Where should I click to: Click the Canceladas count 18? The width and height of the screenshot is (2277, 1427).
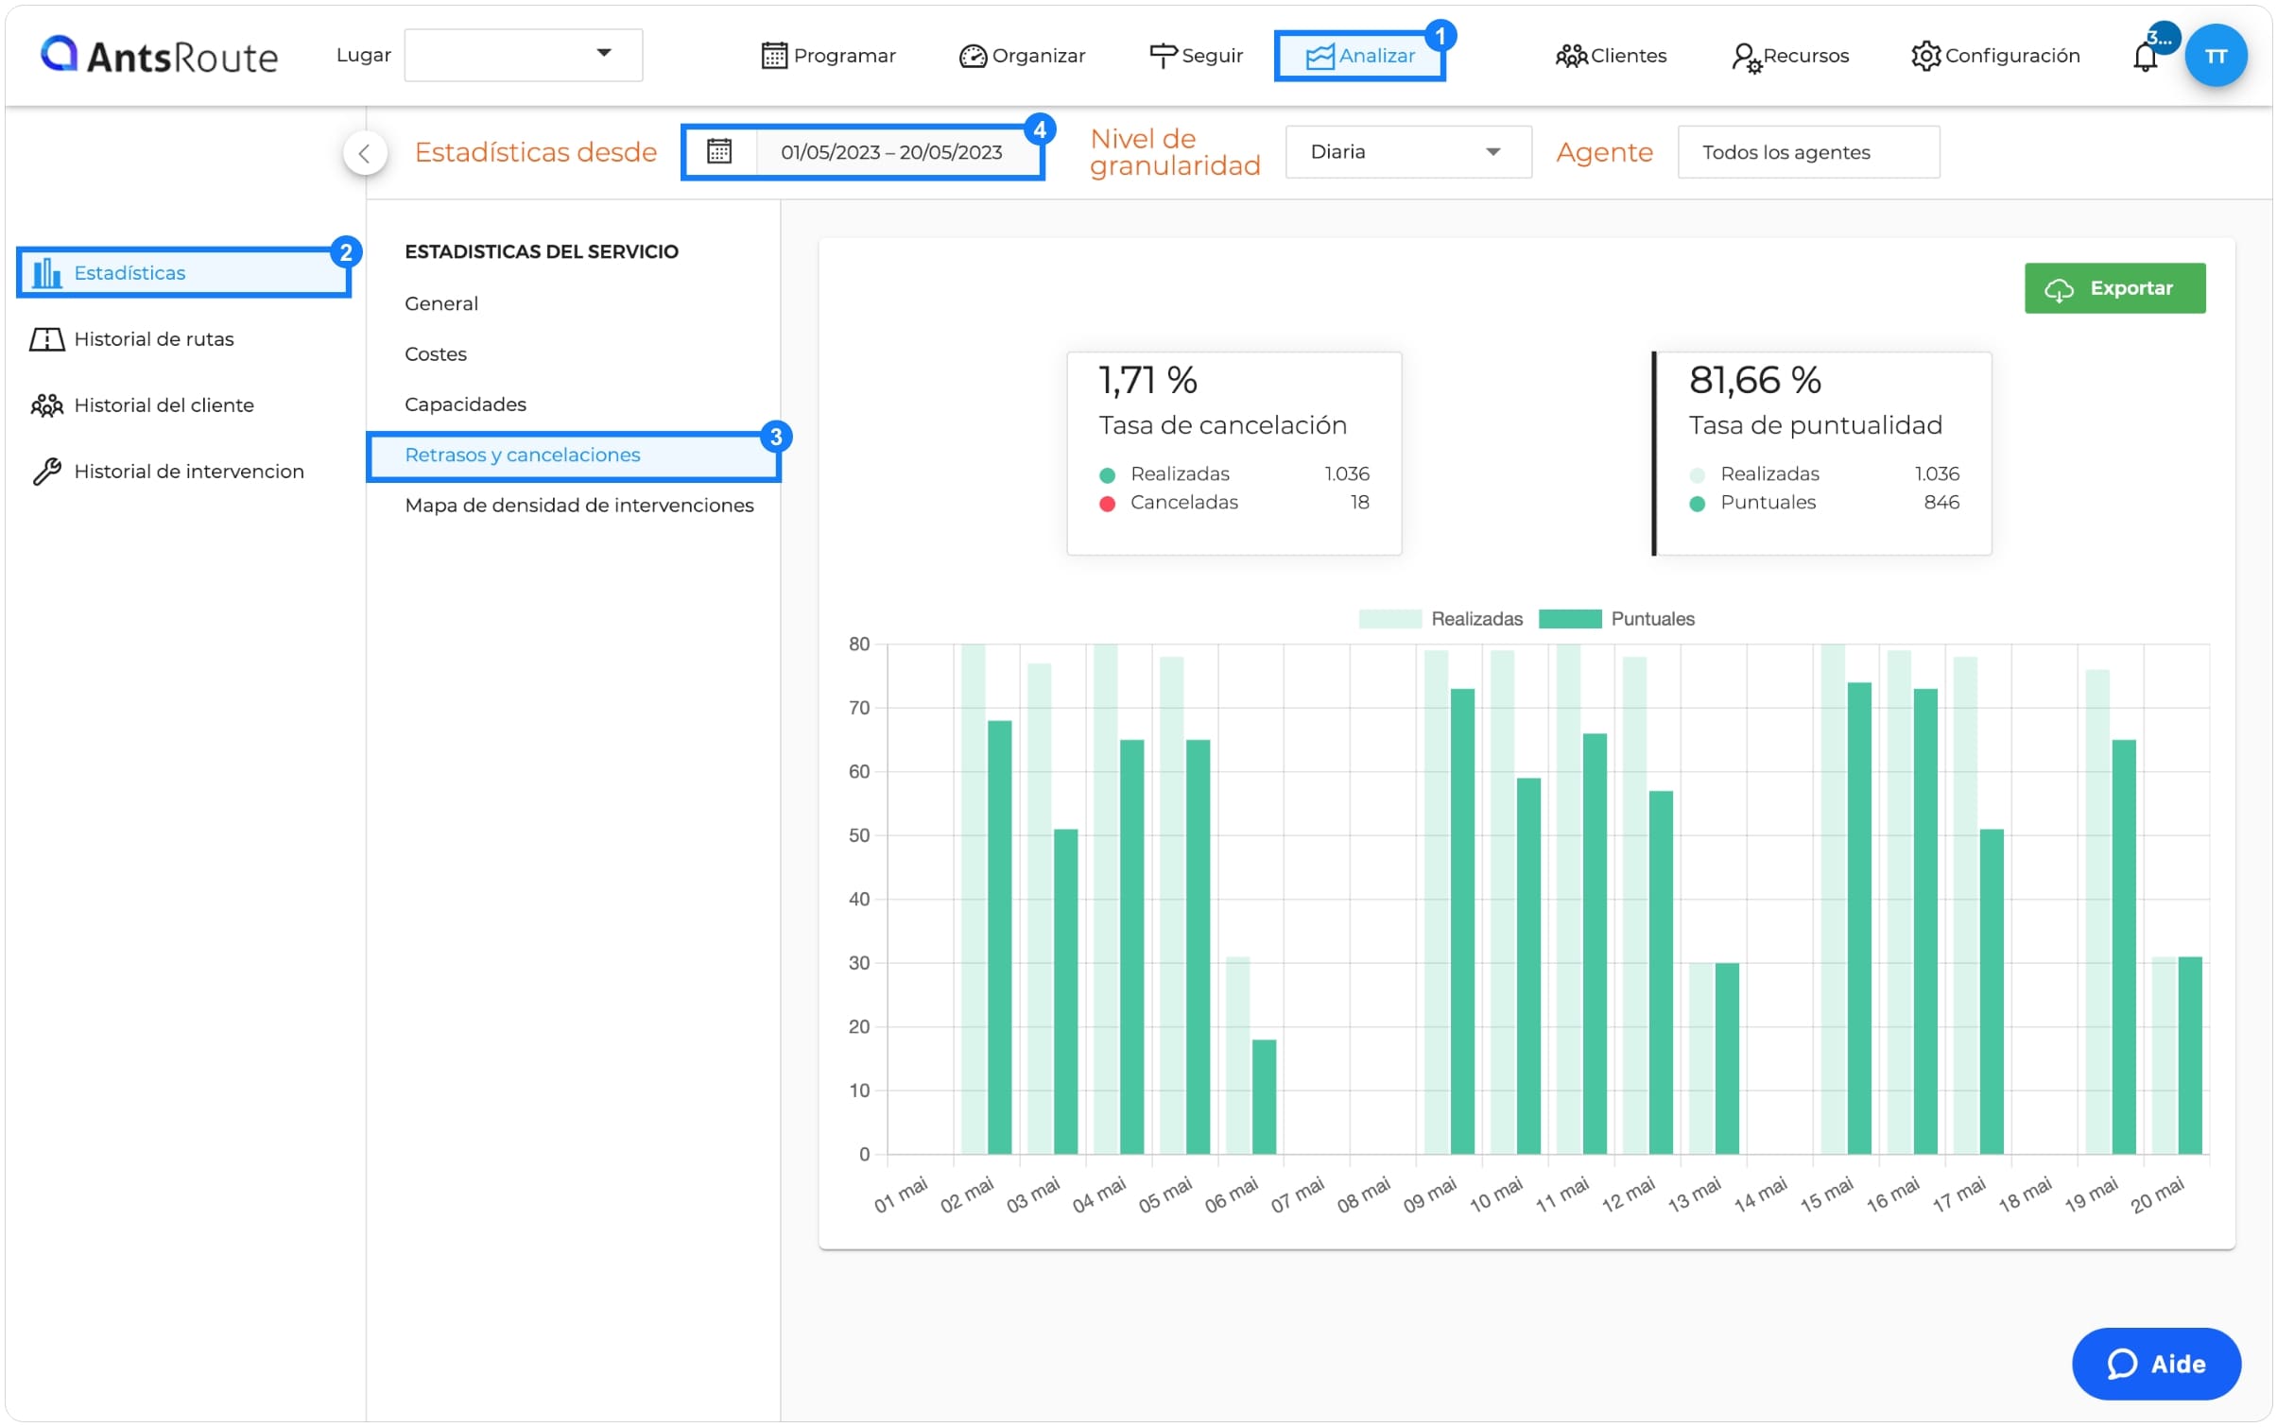click(1358, 503)
